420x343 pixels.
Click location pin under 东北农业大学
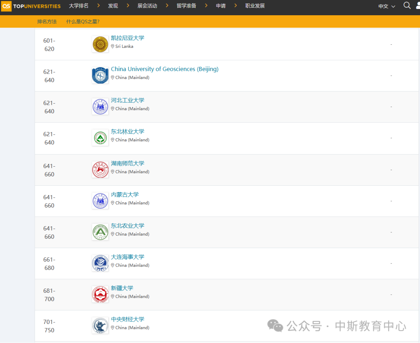click(112, 234)
